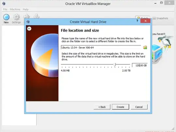Click the New virtual machine icon
The image size is (176, 132).
click(6, 19)
